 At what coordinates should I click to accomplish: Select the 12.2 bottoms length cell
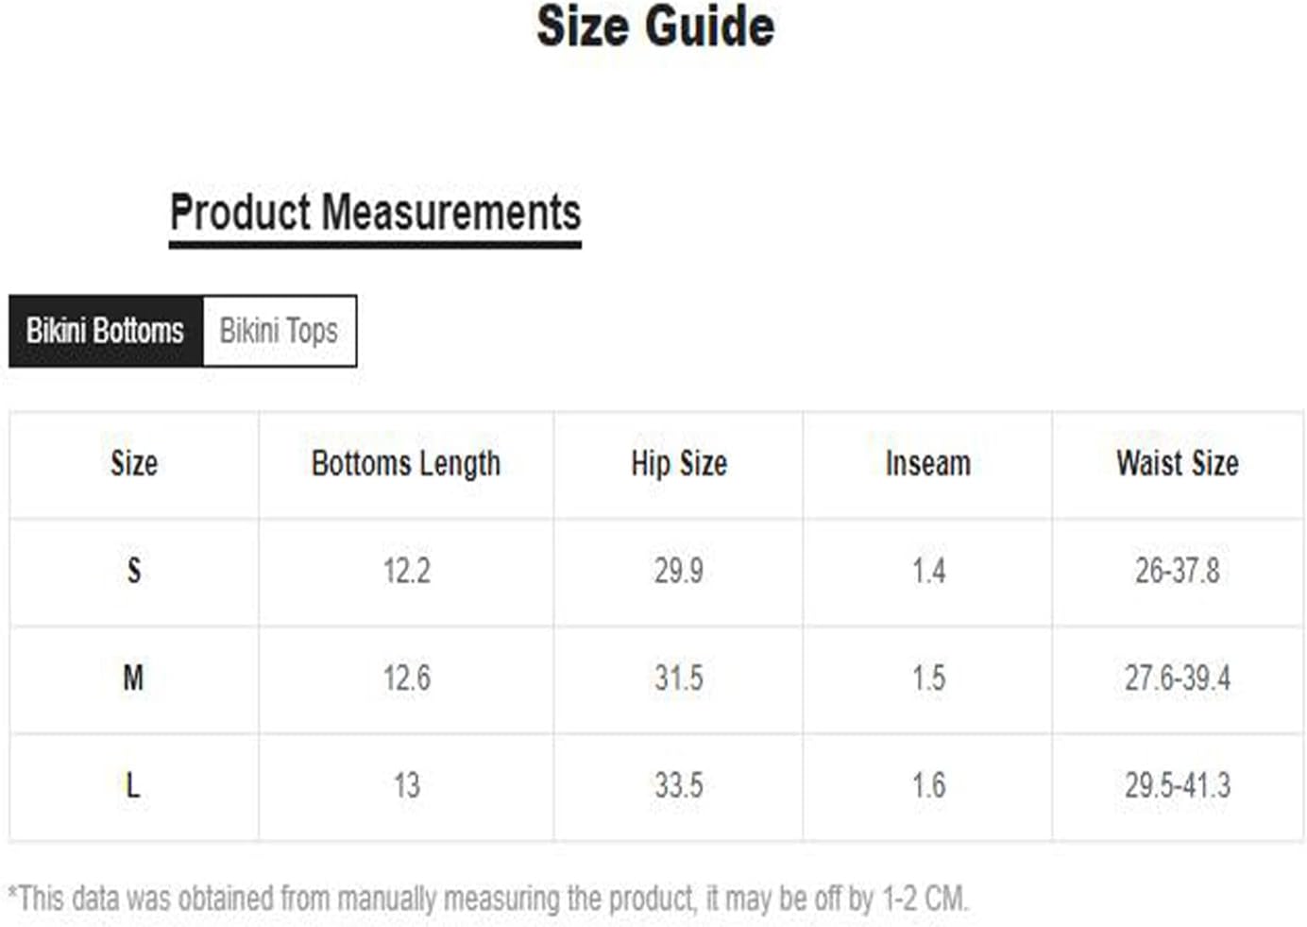tap(406, 571)
